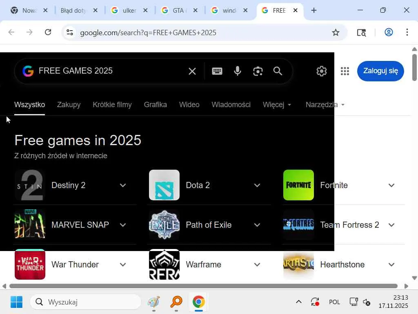Screen dimensions: 418x314
Task: Click the Windows taskbar Wyszukaj search field
Action: pyautogui.click(x=85, y=302)
